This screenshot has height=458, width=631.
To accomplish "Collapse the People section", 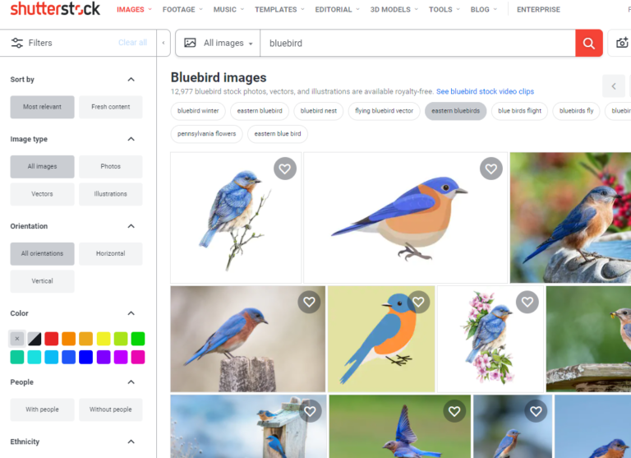I will pyautogui.click(x=131, y=382).
